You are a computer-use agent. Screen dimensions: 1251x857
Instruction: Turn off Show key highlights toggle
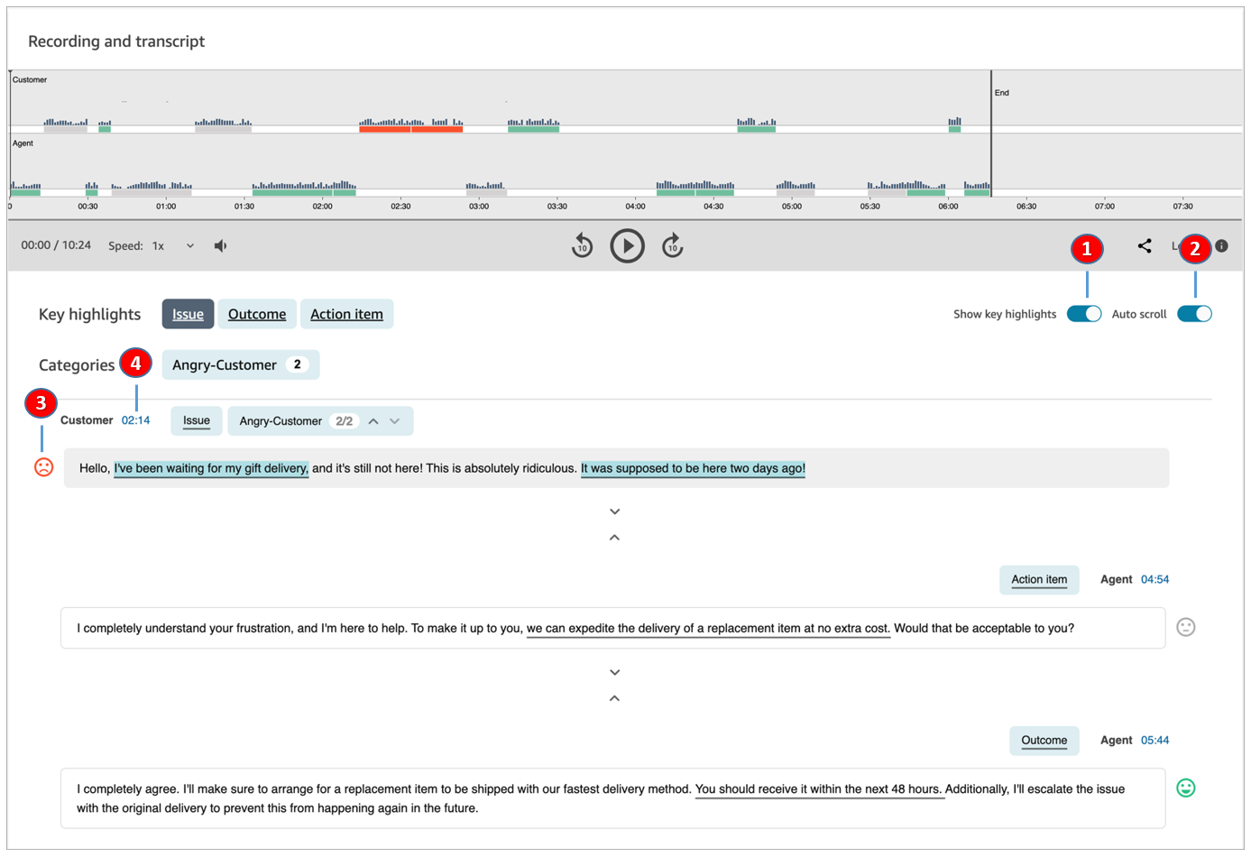coord(1083,314)
